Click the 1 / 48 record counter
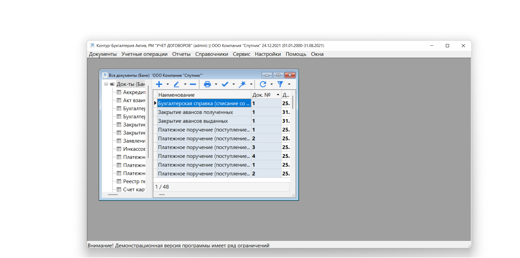The height and width of the screenshot is (258, 520). click(x=162, y=187)
